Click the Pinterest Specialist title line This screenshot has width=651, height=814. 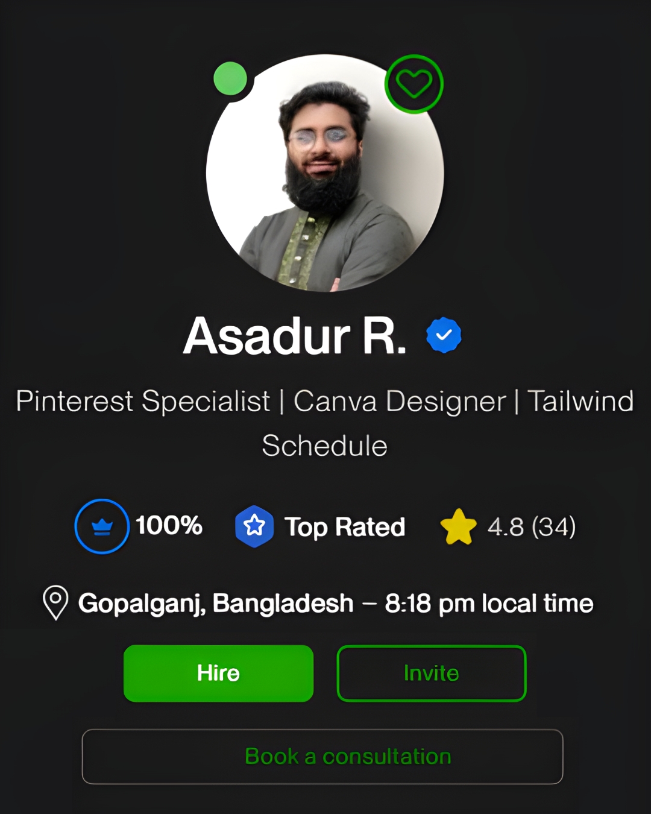(x=143, y=401)
